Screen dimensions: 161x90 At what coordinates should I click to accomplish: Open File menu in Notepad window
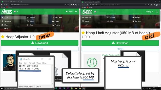point(21,63)
